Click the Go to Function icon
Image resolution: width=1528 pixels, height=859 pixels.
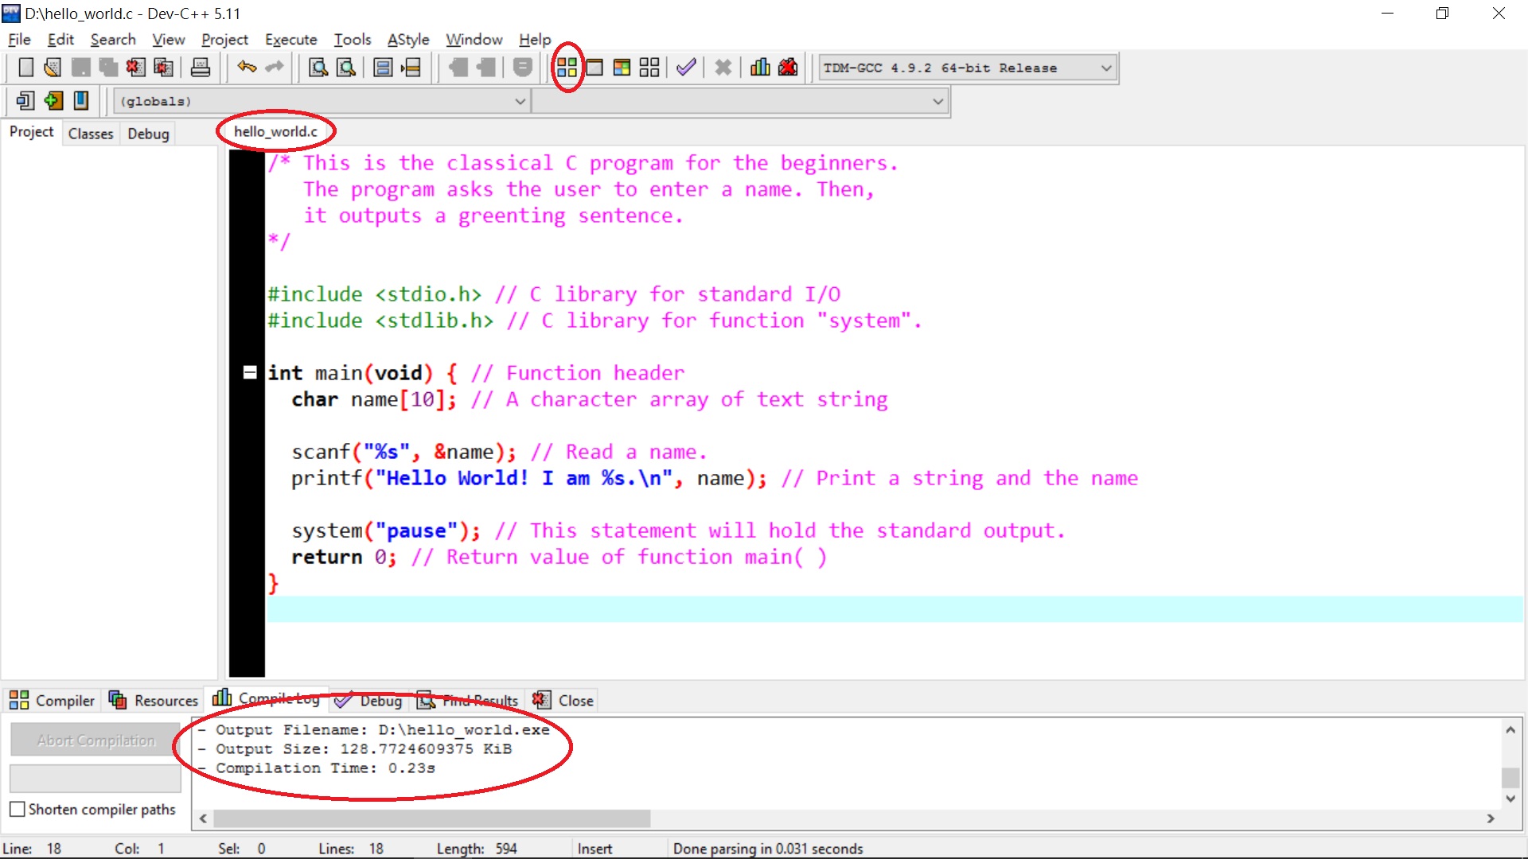pyautogui.click(x=383, y=68)
